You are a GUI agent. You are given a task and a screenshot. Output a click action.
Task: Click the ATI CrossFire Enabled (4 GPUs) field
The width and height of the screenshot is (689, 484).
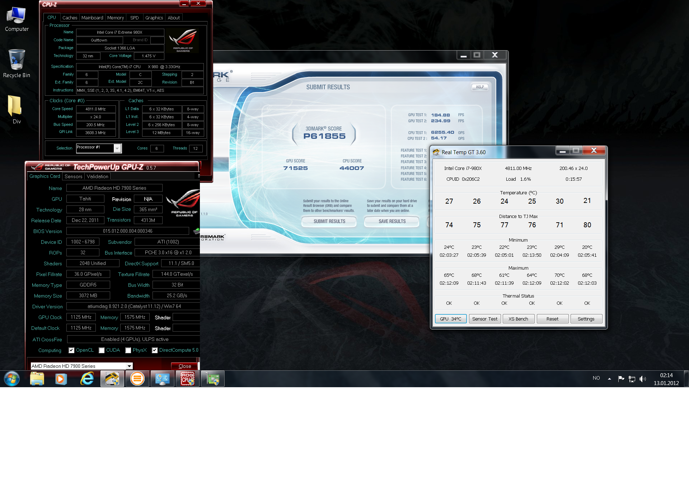pos(133,339)
